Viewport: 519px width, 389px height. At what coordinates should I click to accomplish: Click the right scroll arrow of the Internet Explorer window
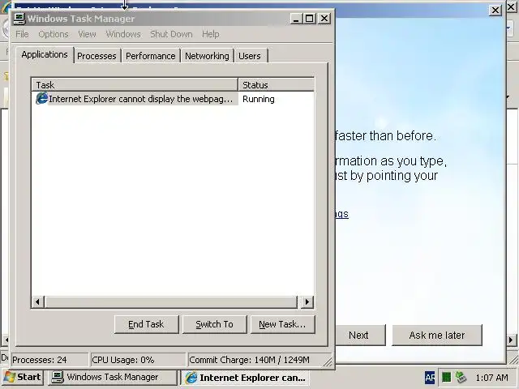[511, 340]
